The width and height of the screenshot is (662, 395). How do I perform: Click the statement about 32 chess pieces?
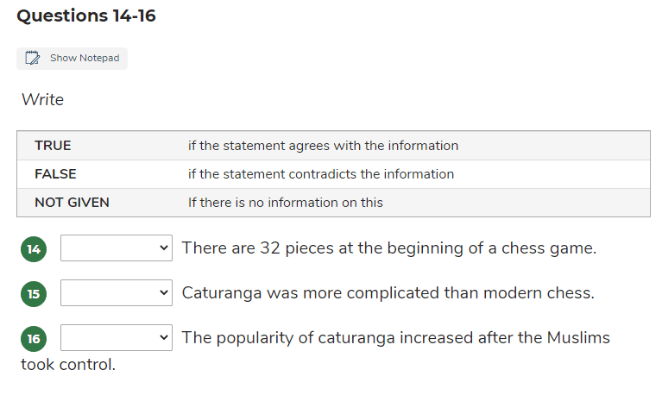(389, 248)
